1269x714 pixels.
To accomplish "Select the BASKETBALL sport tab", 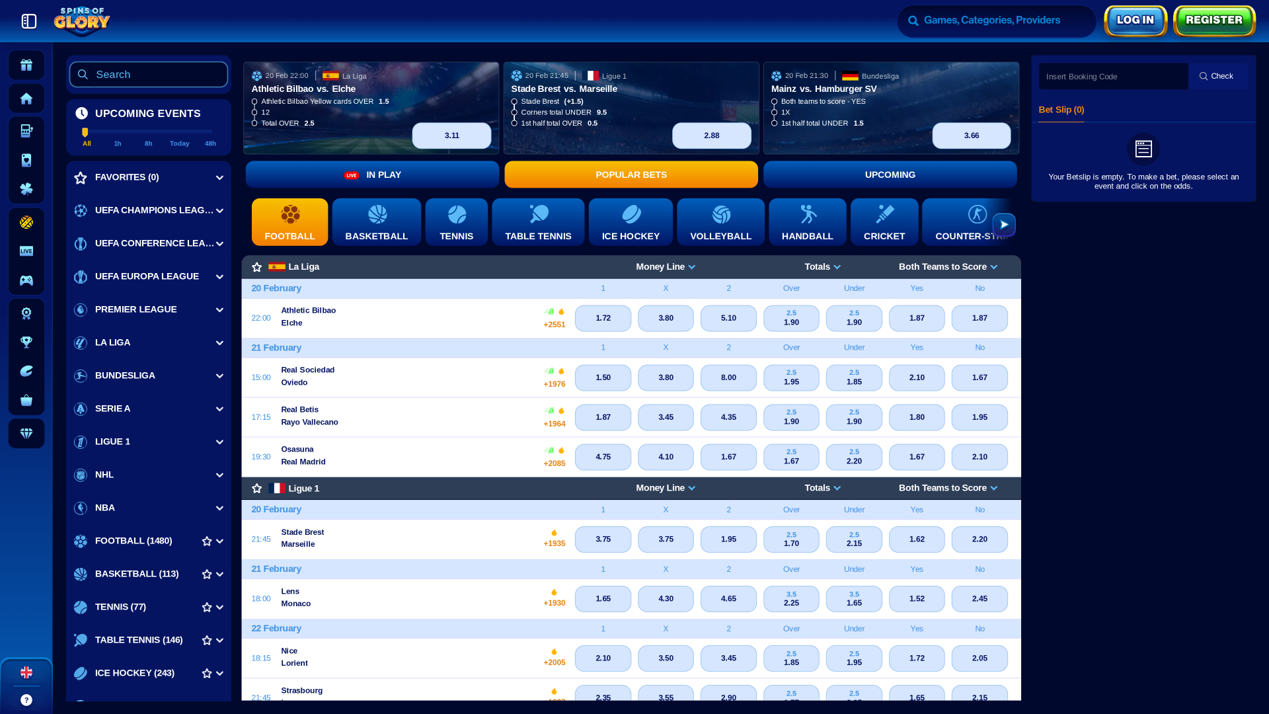I will [376, 221].
